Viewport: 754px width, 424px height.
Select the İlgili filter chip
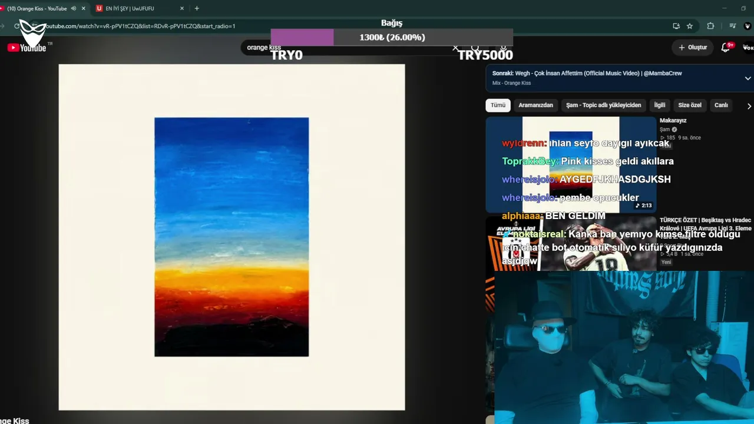660,105
